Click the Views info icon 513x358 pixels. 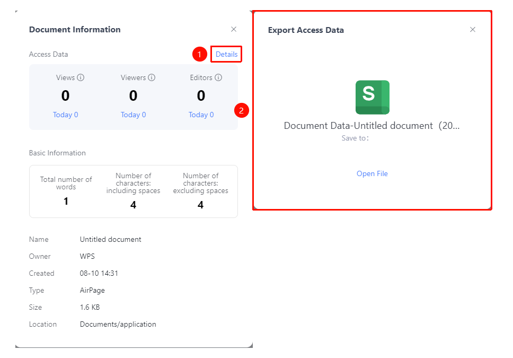pyautogui.click(x=81, y=77)
